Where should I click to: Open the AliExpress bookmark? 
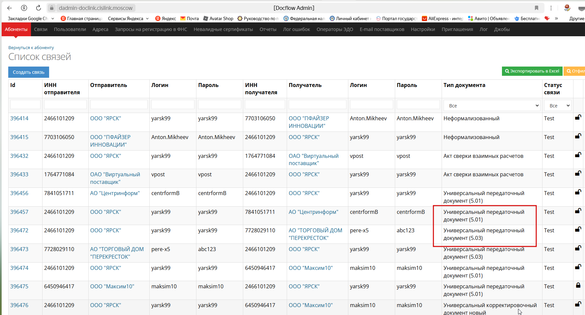[x=443, y=18]
